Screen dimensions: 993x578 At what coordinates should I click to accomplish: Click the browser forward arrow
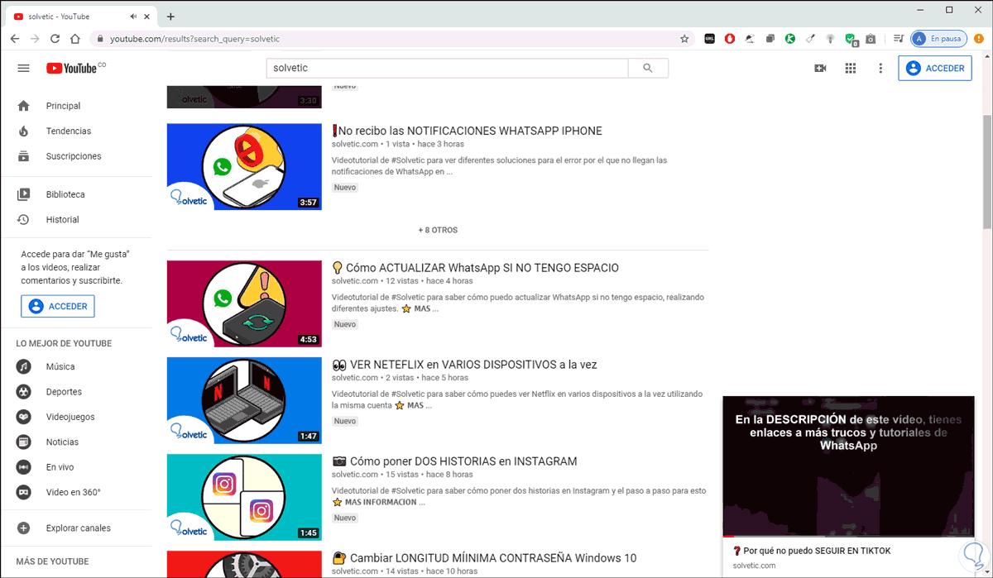pos(35,39)
